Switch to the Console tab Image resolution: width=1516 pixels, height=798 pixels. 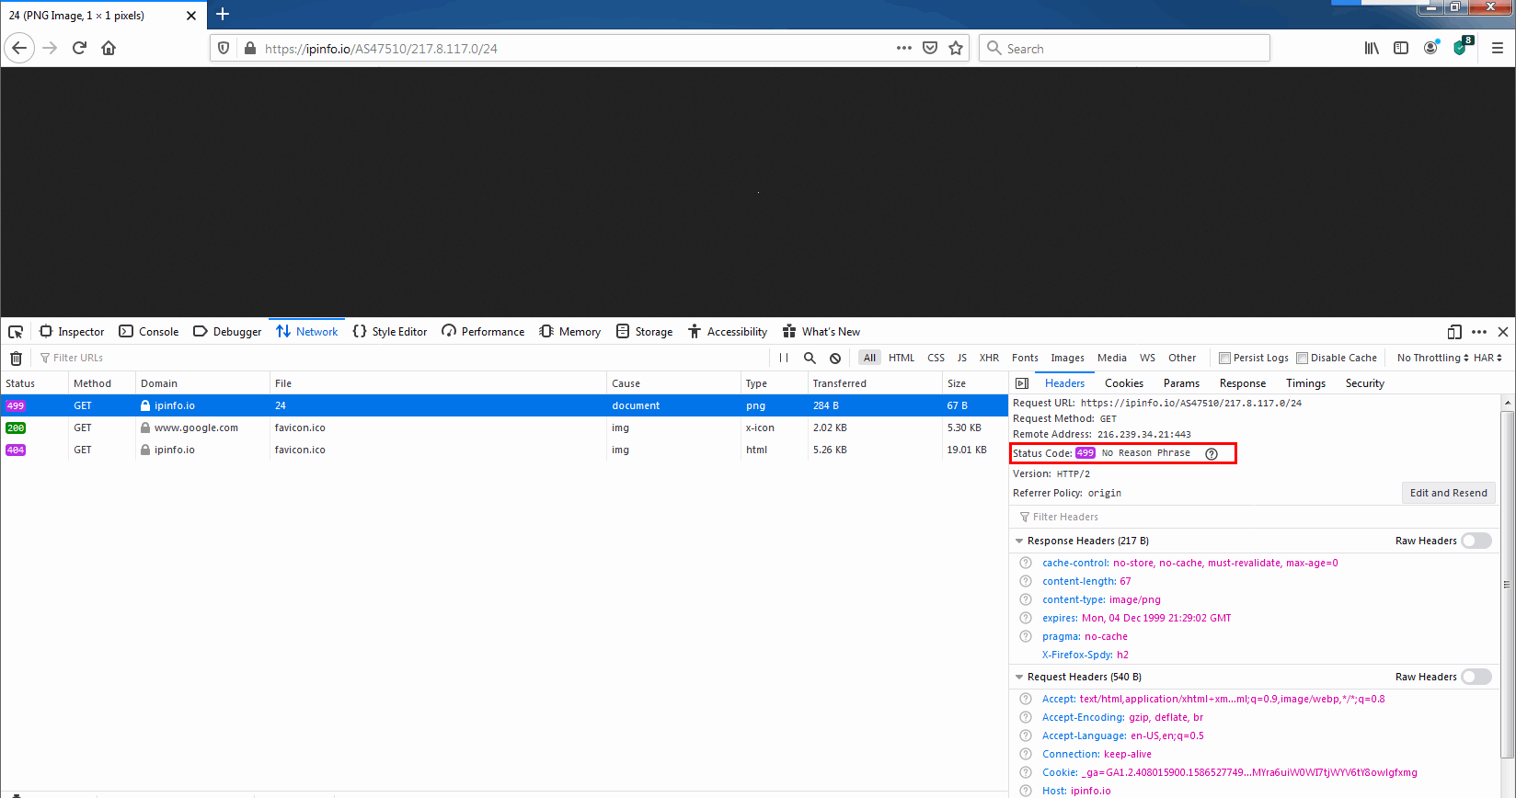click(149, 332)
